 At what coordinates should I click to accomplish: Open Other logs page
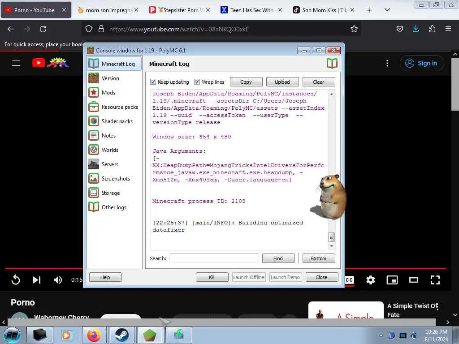click(x=114, y=207)
